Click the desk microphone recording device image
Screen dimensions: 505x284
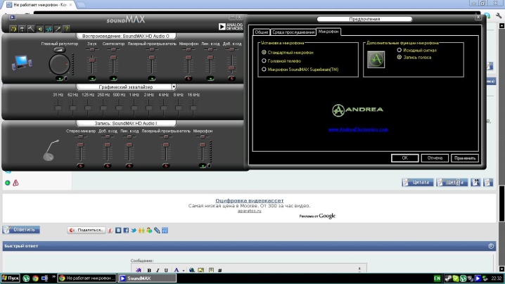(x=50, y=150)
